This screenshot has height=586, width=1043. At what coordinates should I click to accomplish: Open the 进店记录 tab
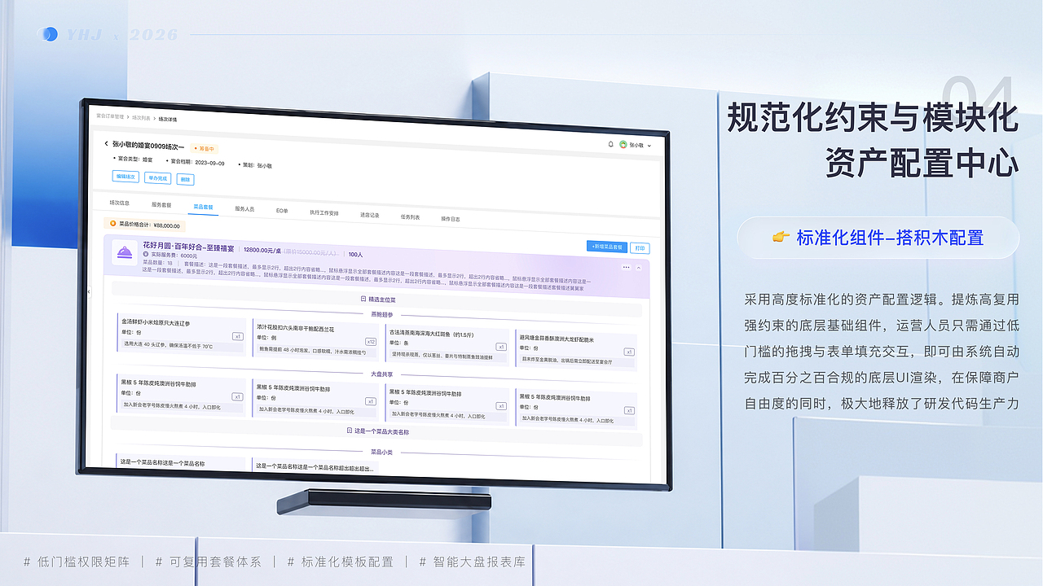pos(369,215)
